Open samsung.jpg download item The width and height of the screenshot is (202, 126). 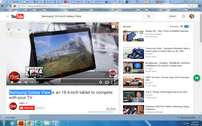[x=14, y=117]
